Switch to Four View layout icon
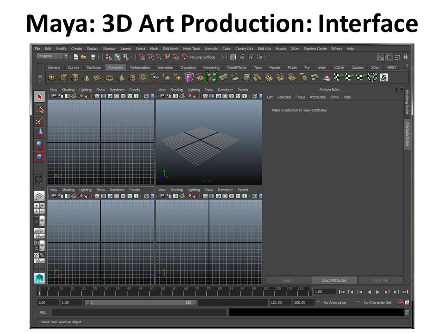The image size is (444, 333). click(39, 209)
